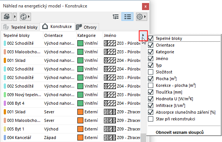The height and width of the screenshot is (142, 222).
Task: Click Externí category text in 004 Kancelář row
Action: pyautogui.click(x=91, y=138)
